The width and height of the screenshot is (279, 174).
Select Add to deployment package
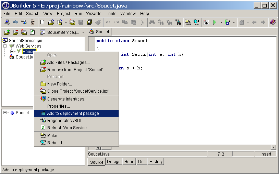(x=73, y=113)
